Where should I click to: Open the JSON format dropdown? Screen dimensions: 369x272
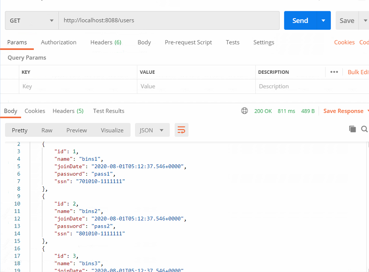click(152, 130)
